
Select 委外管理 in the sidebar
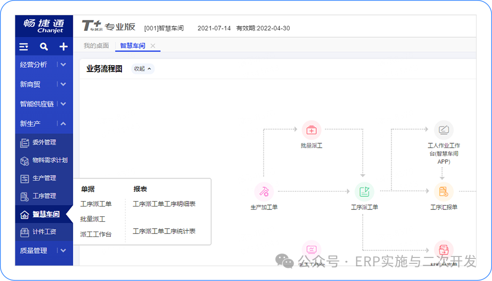(x=44, y=143)
